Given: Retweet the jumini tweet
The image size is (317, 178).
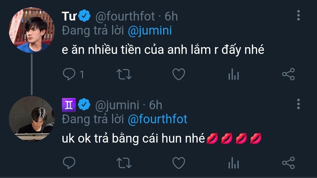Looking at the screenshot, I should [124, 163].
